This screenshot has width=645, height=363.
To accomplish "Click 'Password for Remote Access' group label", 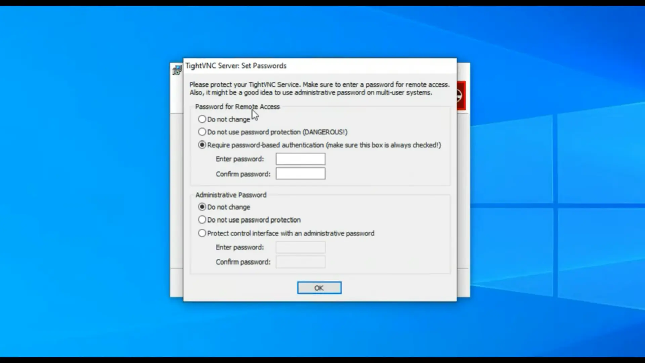I will [x=238, y=107].
